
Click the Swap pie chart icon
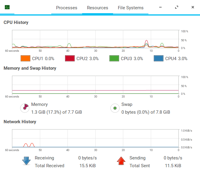tap(115, 108)
